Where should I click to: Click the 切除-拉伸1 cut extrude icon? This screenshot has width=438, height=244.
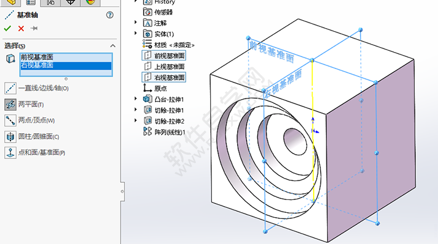point(148,110)
